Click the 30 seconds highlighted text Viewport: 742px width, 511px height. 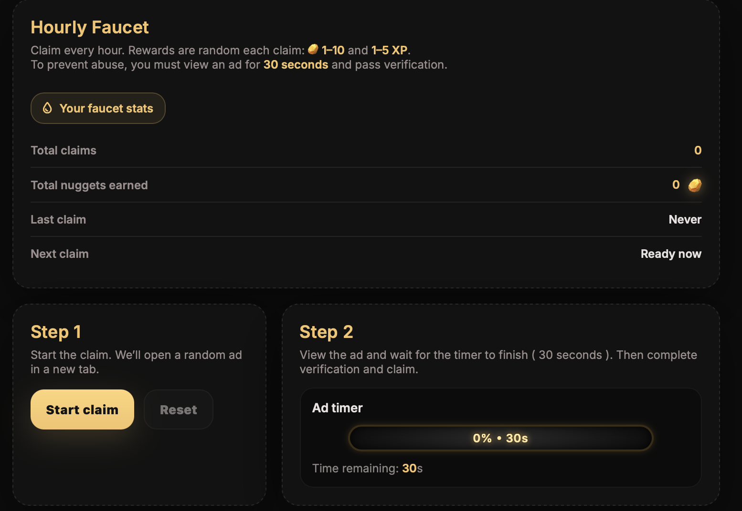pos(296,64)
